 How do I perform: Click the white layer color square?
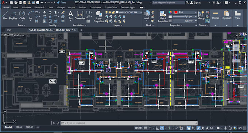pyautogui.click(x=117, y=12)
